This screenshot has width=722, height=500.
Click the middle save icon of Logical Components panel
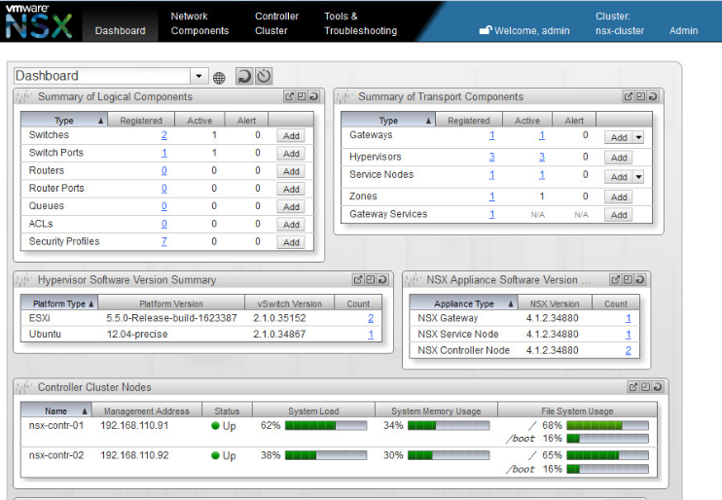(x=302, y=96)
